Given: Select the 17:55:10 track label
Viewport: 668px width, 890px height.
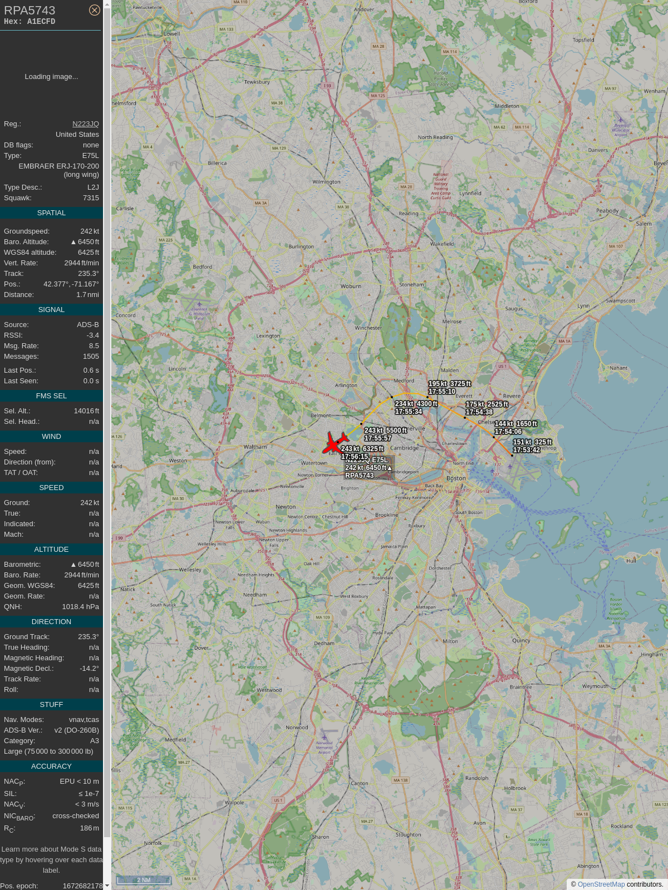Looking at the screenshot, I should [442, 392].
